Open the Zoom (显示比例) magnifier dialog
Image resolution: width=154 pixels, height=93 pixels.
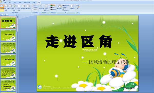point(41,7)
